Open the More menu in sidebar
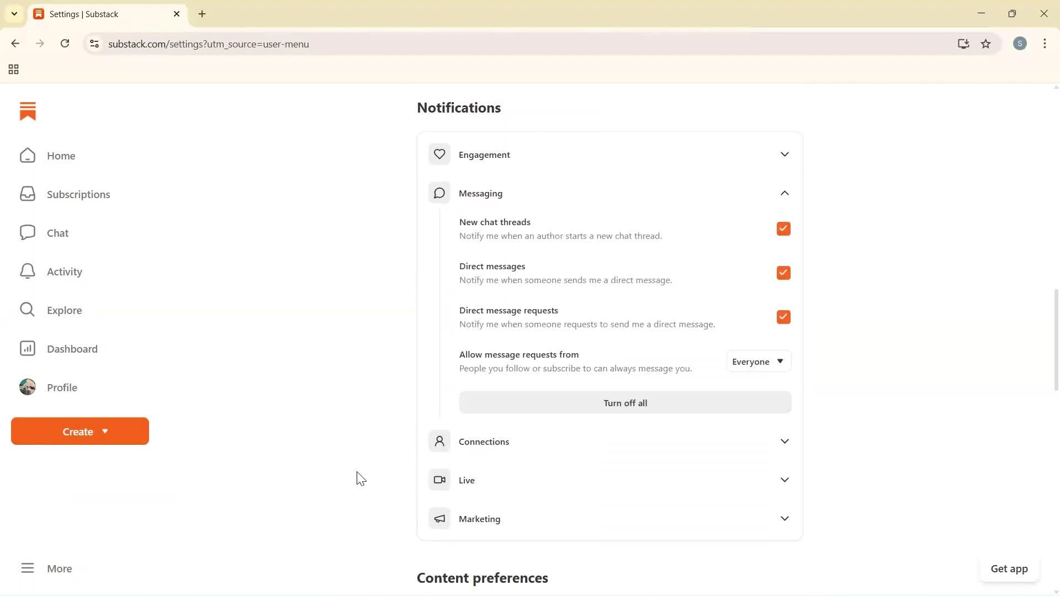1060x596 pixels. click(x=59, y=568)
